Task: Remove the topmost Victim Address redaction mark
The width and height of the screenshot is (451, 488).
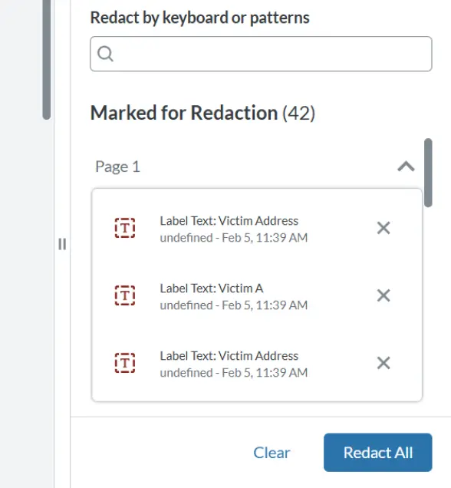Action: pos(384,228)
